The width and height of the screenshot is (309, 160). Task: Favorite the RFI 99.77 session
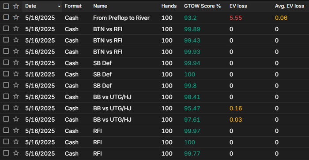[x=16, y=153]
